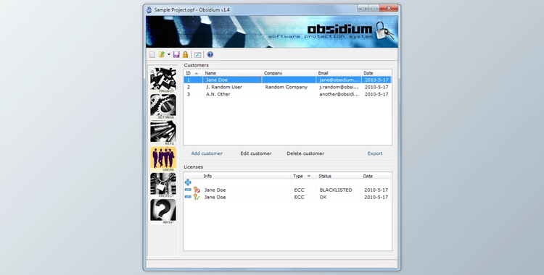Click Edit customer button
Screen dimensions: 544x275
(256, 153)
